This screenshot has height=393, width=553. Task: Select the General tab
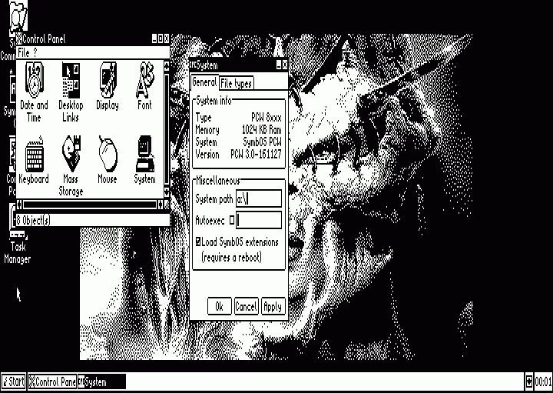pyautogui.click(x=204, y=83)
